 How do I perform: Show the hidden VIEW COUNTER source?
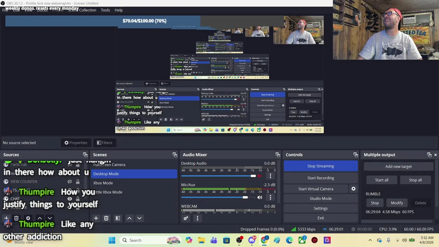[x=70, y=181]
